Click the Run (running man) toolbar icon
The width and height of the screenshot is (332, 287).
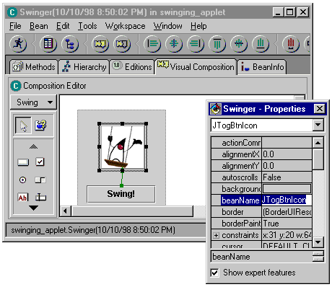click(x=18, y=44)
